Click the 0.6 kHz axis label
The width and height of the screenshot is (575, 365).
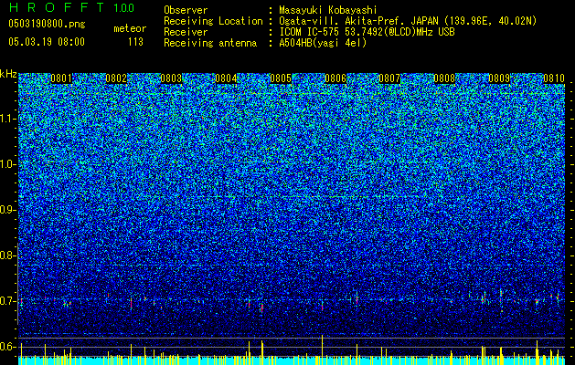tap(8, 347)
